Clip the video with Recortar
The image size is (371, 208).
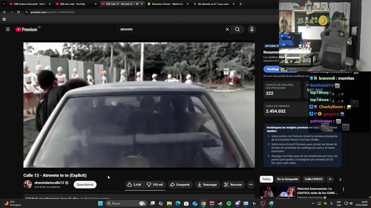pyautogui.click(x=233, y=185)
